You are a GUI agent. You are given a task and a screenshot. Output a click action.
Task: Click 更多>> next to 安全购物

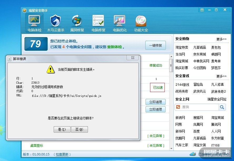click(x=221, y=39)
